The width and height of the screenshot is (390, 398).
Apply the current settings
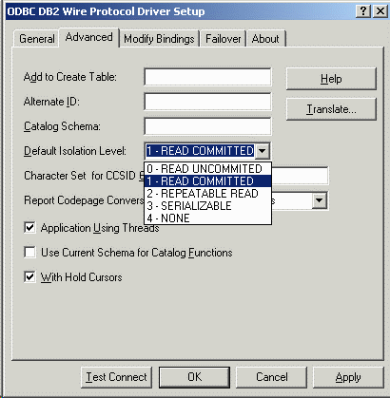[348, 377]
